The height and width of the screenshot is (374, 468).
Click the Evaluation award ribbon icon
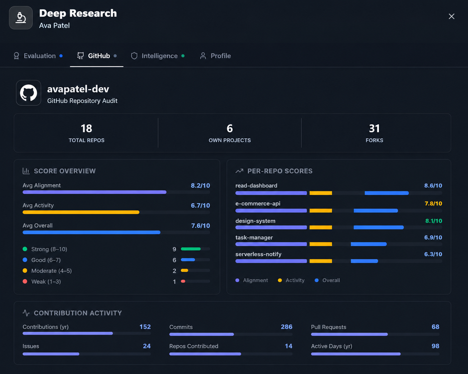click(x=16, y=56)
